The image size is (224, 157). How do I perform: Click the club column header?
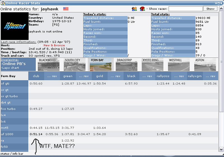(x=36, y=76)
